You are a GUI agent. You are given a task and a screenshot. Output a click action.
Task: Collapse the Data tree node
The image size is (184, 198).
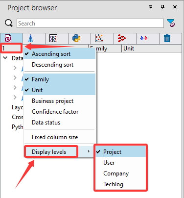tap(5, 58)
